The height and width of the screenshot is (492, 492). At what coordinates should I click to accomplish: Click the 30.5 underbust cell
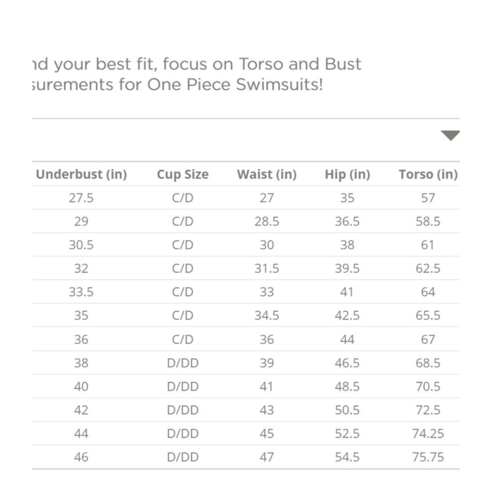(81, 245)
